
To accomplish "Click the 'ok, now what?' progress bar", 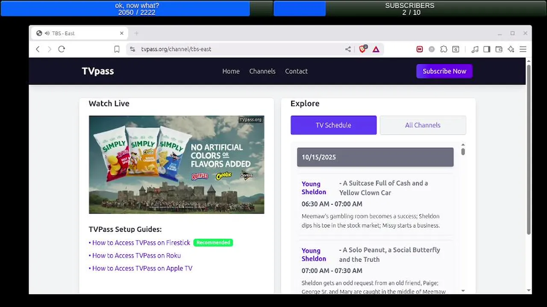I will coord(137,9).
